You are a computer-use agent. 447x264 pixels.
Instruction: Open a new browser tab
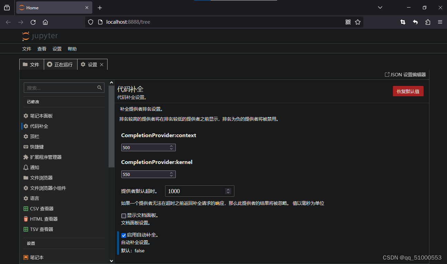click(x=100, y=8)
